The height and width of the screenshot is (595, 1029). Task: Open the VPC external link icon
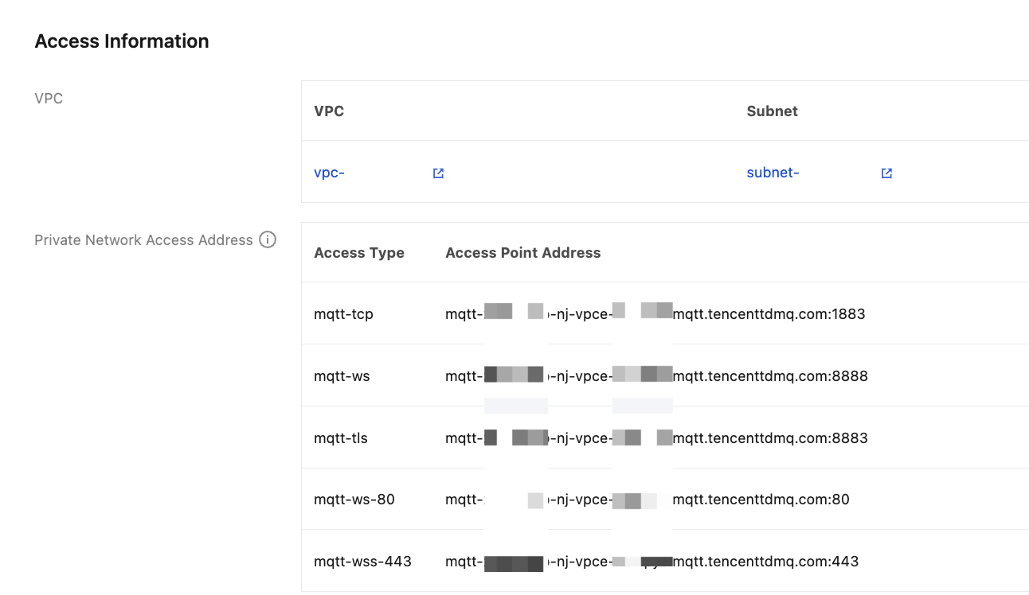438,173
